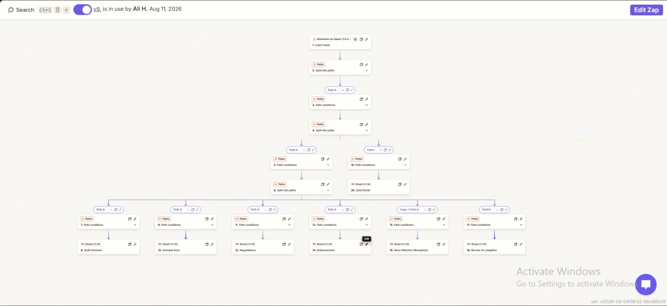Open the Path H pill dropdown chevron
The width and height of the screenshot is (667, 306).
[304, 150]
